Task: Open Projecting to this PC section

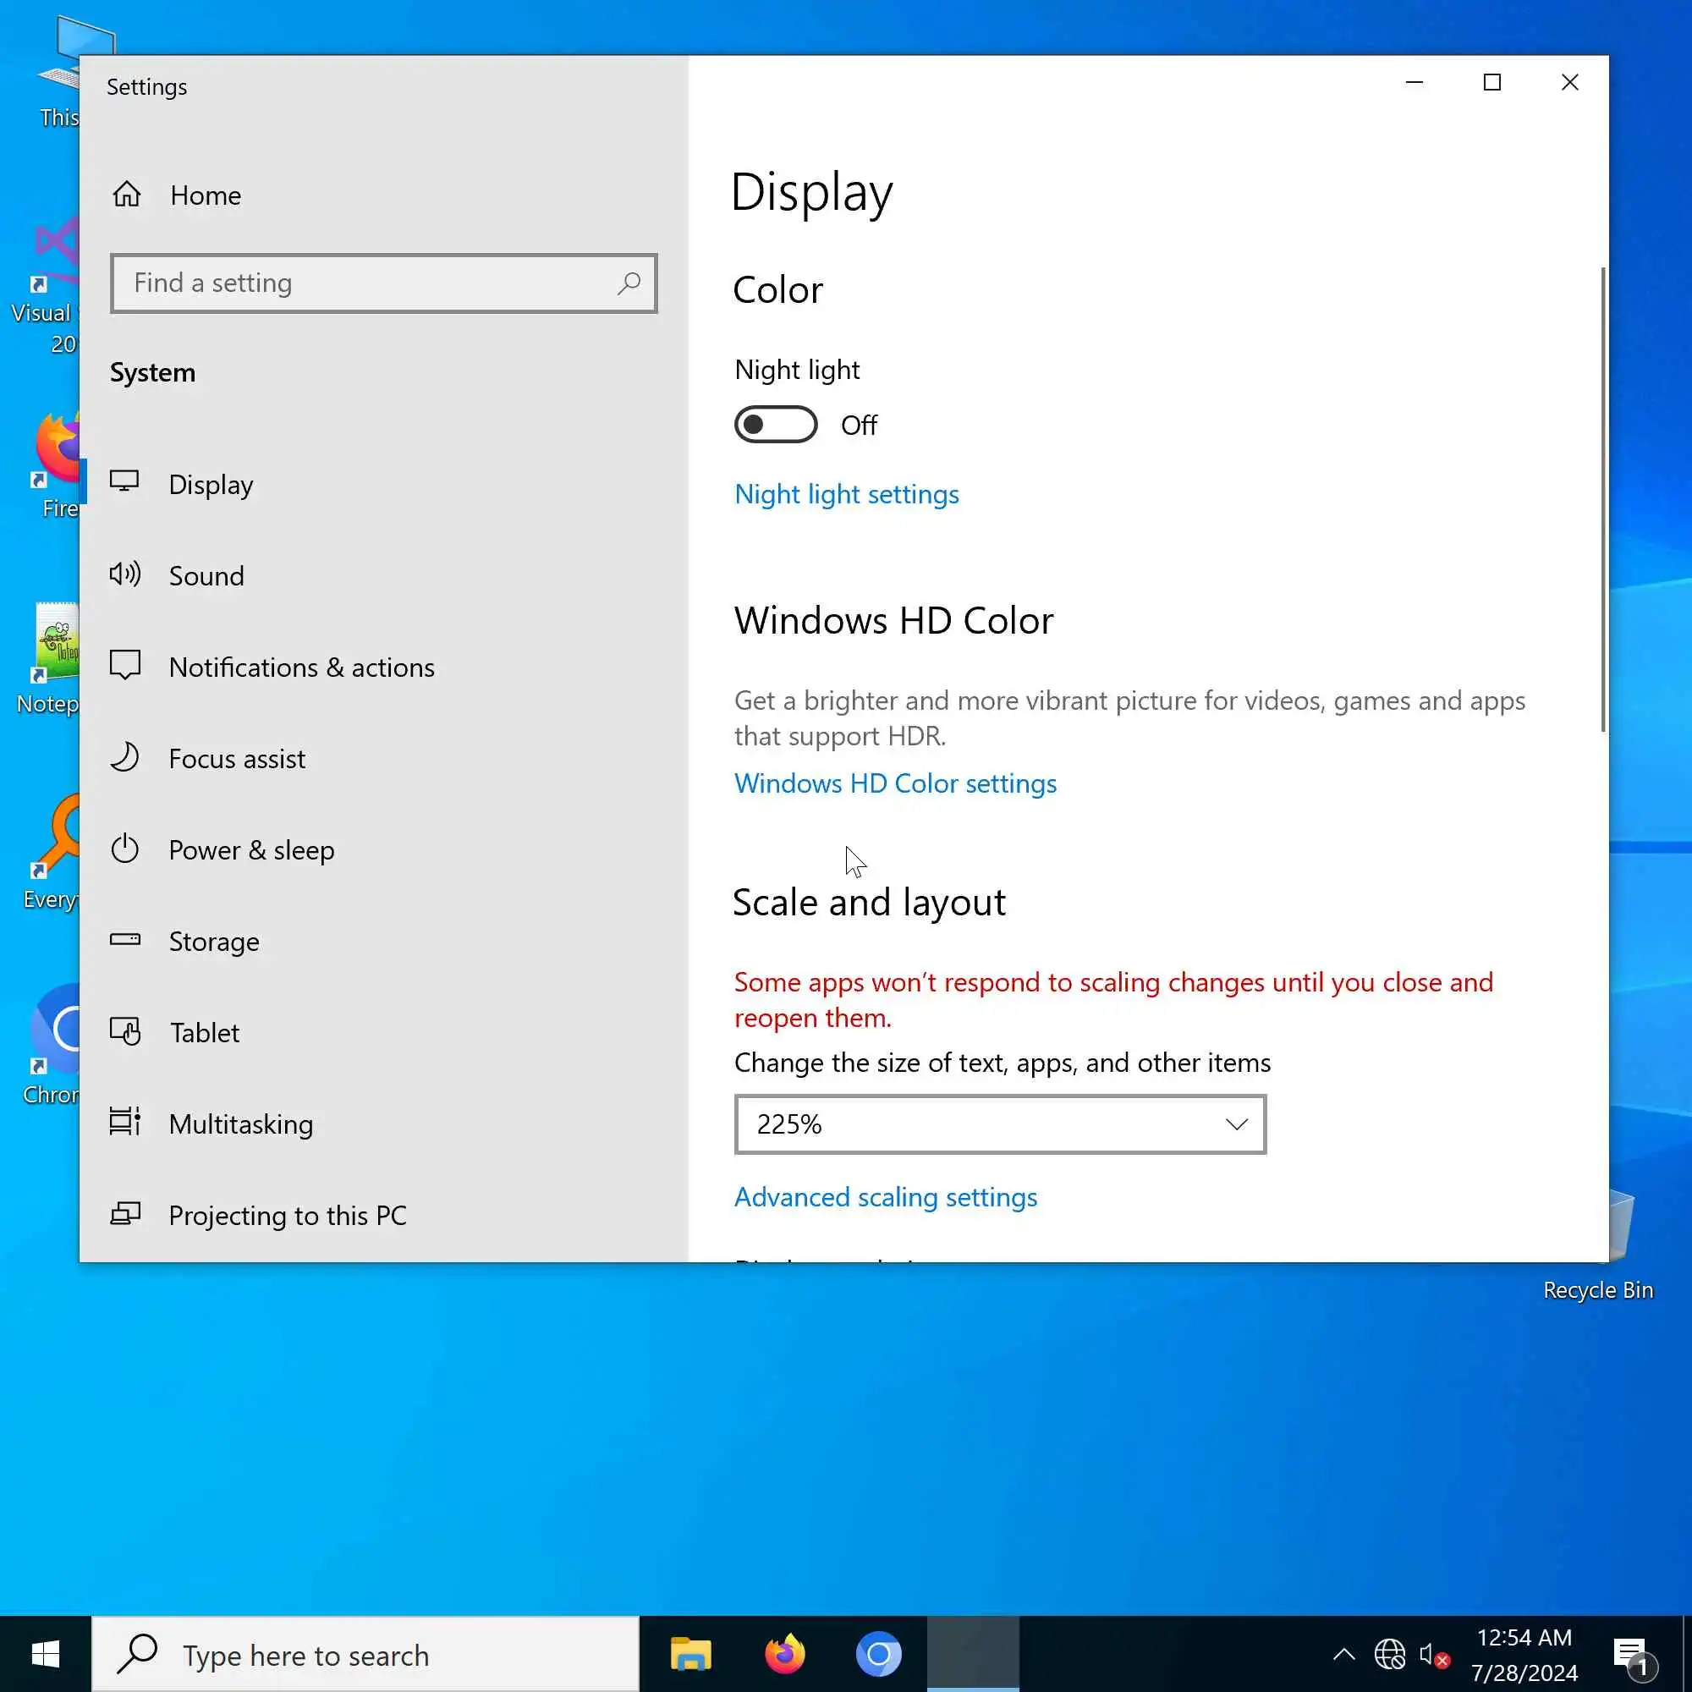Action: 287,1216
